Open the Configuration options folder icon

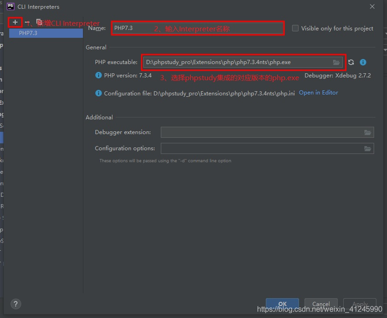tap(367, 148)
